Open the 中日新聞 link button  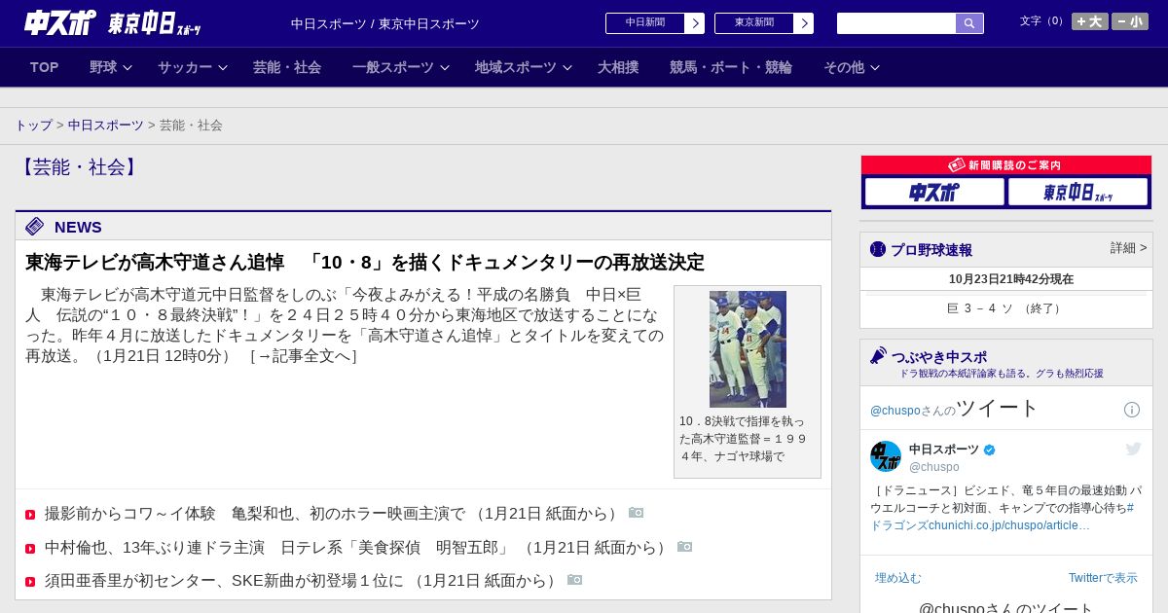645,23
